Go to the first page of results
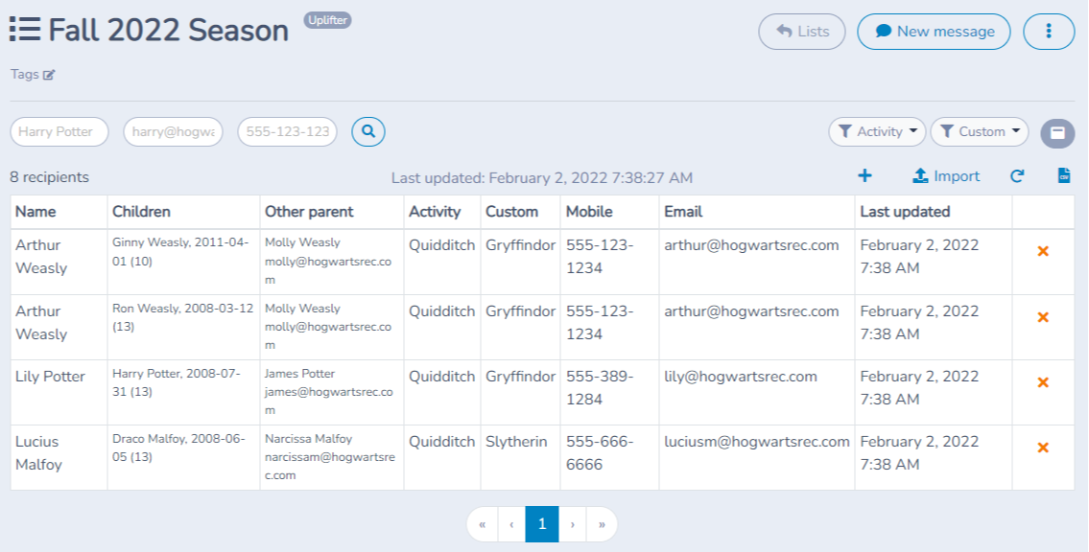The width and height of the screenshot is (1089, 552). [x=482, y=524]
